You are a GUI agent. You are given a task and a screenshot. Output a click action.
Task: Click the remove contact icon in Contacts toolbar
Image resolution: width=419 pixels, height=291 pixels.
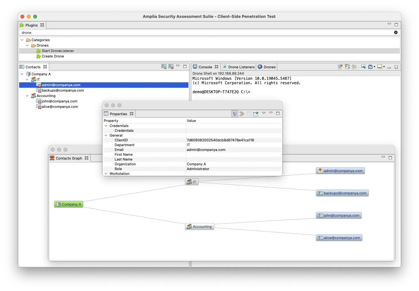(x=171, y=67)
